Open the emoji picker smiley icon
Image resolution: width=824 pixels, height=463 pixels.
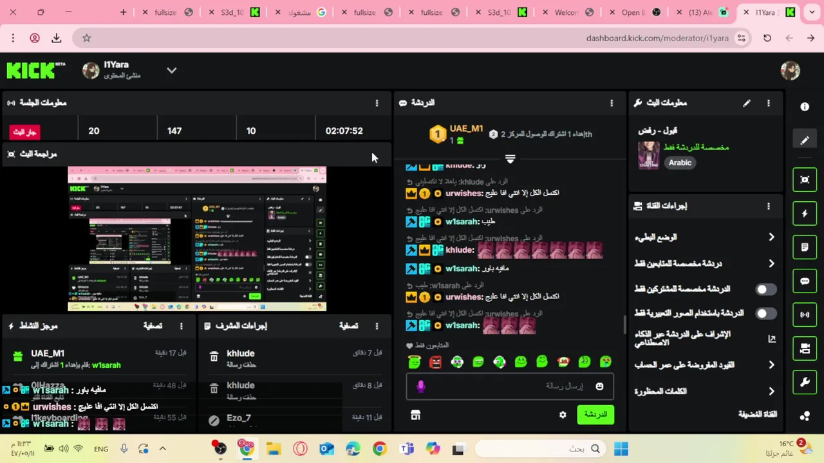click(x=599, y=386)
